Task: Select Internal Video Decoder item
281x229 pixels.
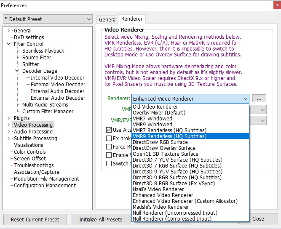Action: coord(57,78)
